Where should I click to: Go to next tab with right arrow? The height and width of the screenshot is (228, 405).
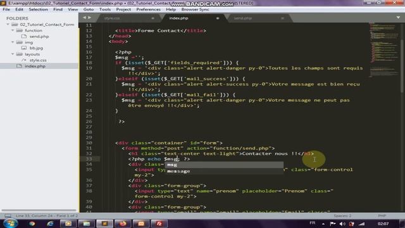click(x=90, y=18)
